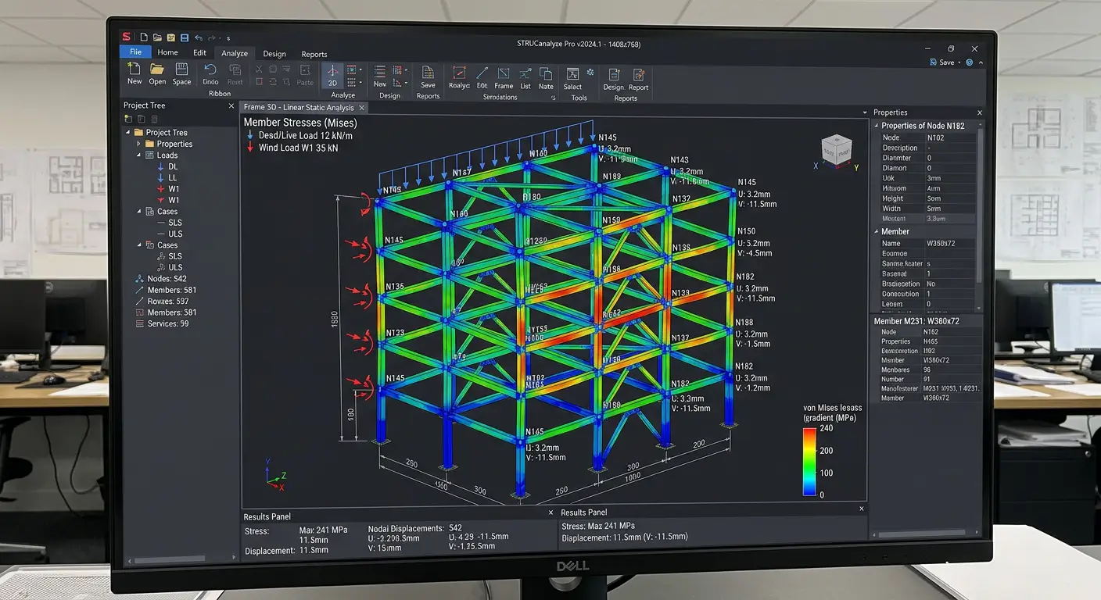
Task: Open the File menu tab
Action: [x=135, y=52]
